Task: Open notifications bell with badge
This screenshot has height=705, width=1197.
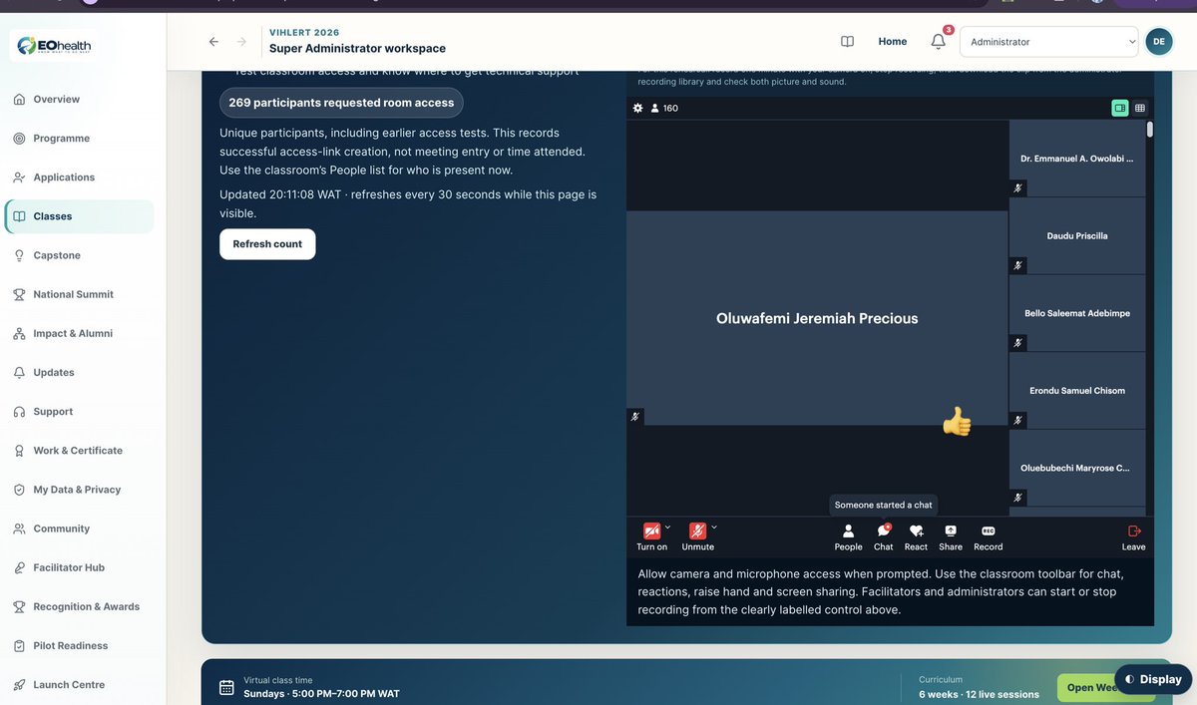Action: [x=939, y=41]
